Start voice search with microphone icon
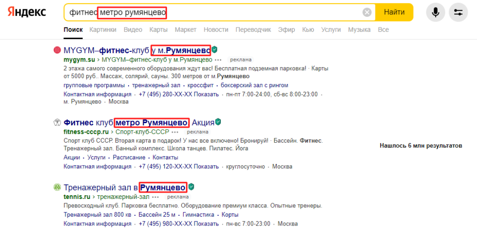This screenshot has height=233, width=477. (x=436, y=12)
